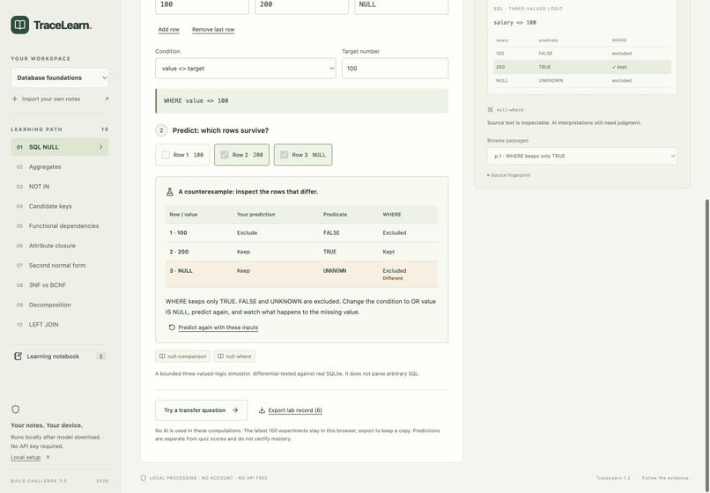Click the WHERE value <> 100 code block
The image size is (710, 493).
coord(301,100)
